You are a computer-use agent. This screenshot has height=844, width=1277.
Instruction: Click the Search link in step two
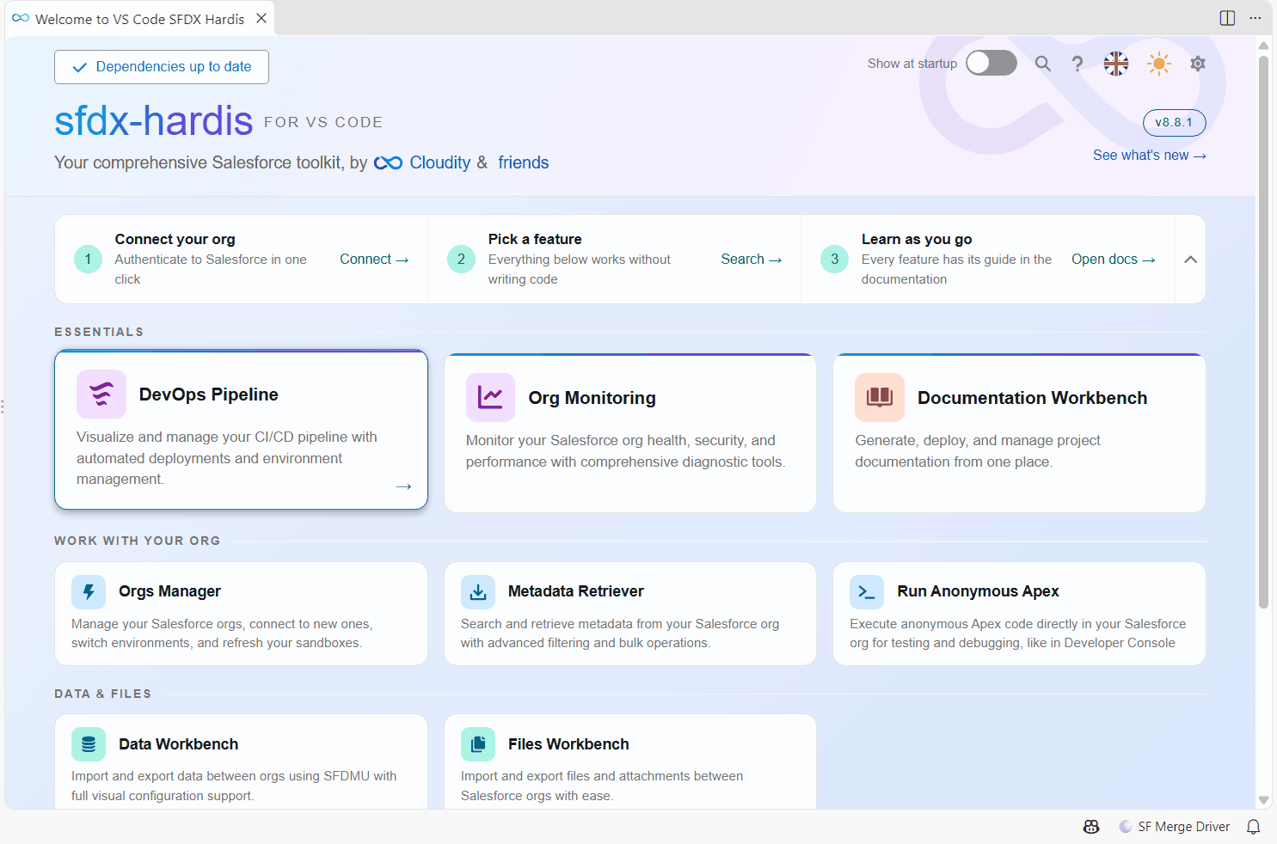coord(752,260)
